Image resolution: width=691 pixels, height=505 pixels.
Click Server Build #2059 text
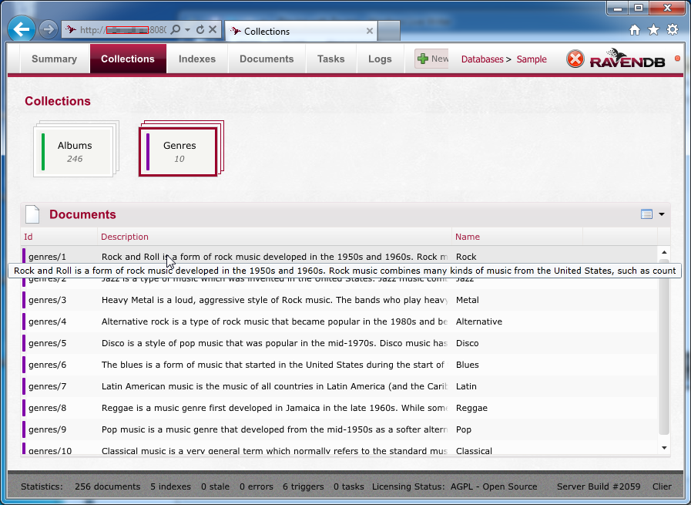[599, 486]
